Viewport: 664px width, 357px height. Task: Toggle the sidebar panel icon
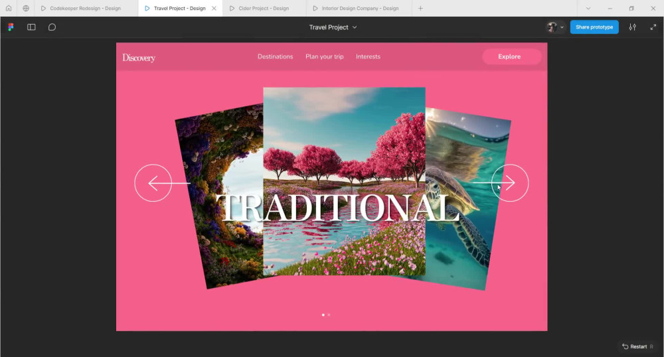(x=31, y=27)
